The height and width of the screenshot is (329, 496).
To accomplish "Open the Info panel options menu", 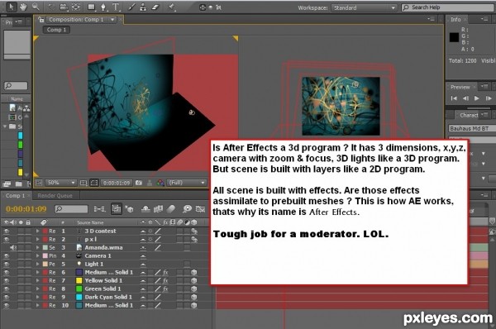I will [484, 20].
